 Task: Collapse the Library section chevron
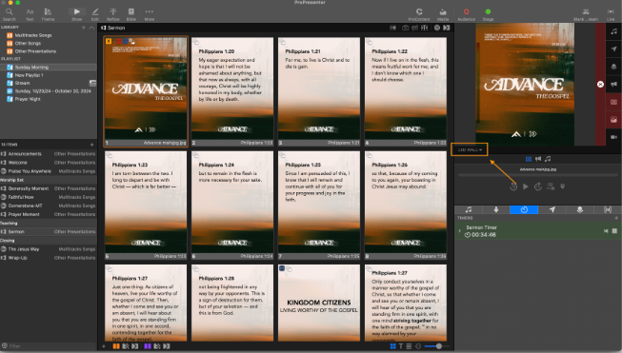(91, 28)
